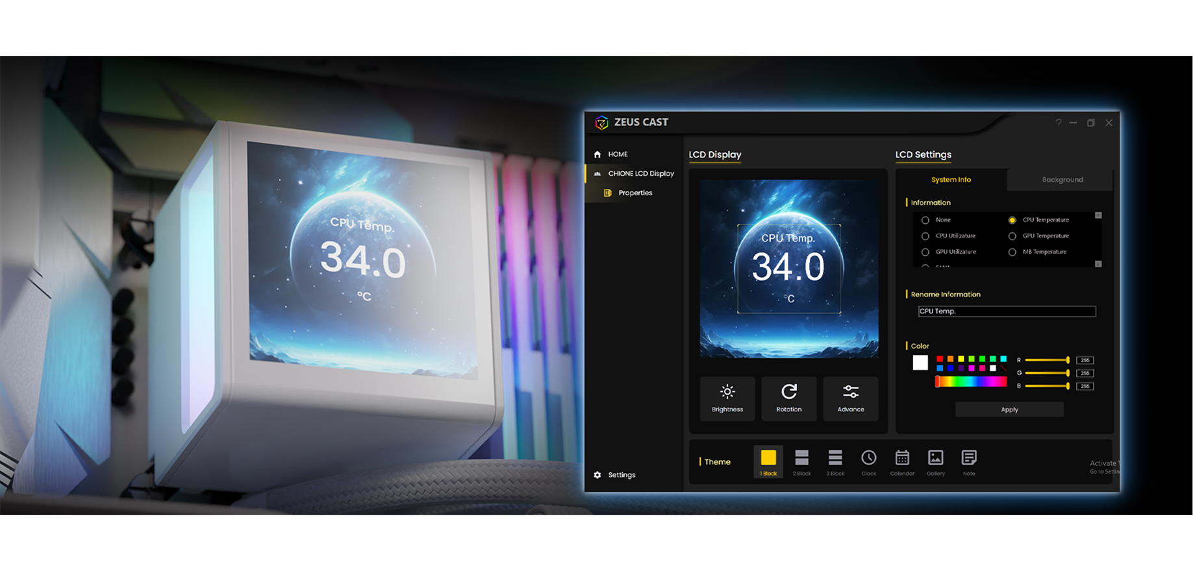
Task: Select the 2 Block theme
Action: [x=802, y=462]
